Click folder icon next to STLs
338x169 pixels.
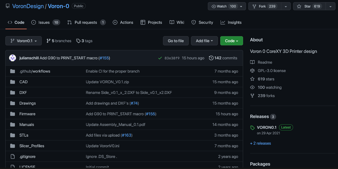pos(12,135)
